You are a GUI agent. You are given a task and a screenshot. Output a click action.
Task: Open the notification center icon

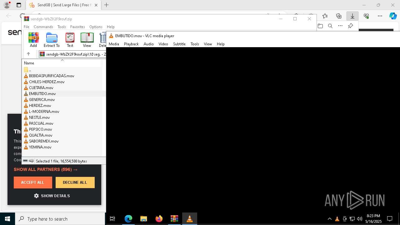390,219
